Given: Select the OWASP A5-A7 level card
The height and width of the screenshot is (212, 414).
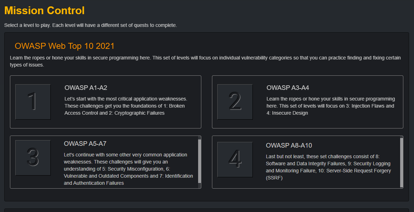Looking at the screenshot, I should click(105, 161).
